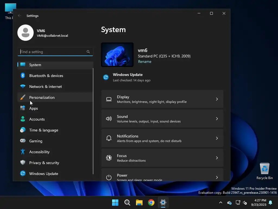This screenshot has height=209, width=278.
Task: Click the Sound speaker icon
Action: [x=109, y=119]
